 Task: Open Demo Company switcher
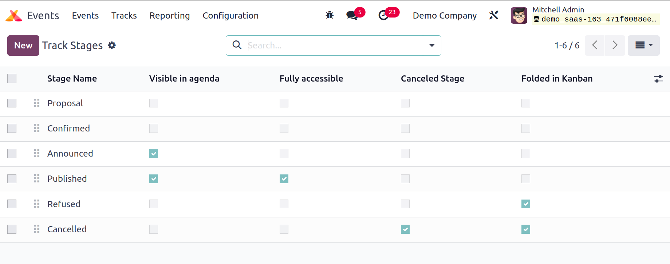pos(445,15)
